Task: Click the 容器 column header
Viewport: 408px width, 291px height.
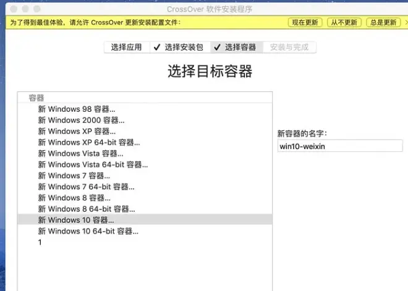Action: pyautogui.click(x=145, y=98)
